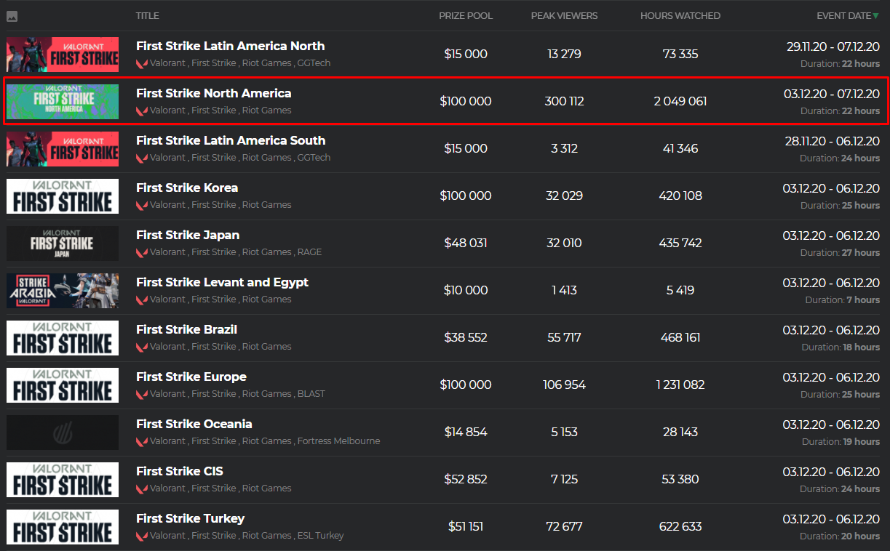Image resolution: width=890 pixels, height=551 pixels.
Task: Select the 72 677 peak viewers value
Action: (565, 526)
